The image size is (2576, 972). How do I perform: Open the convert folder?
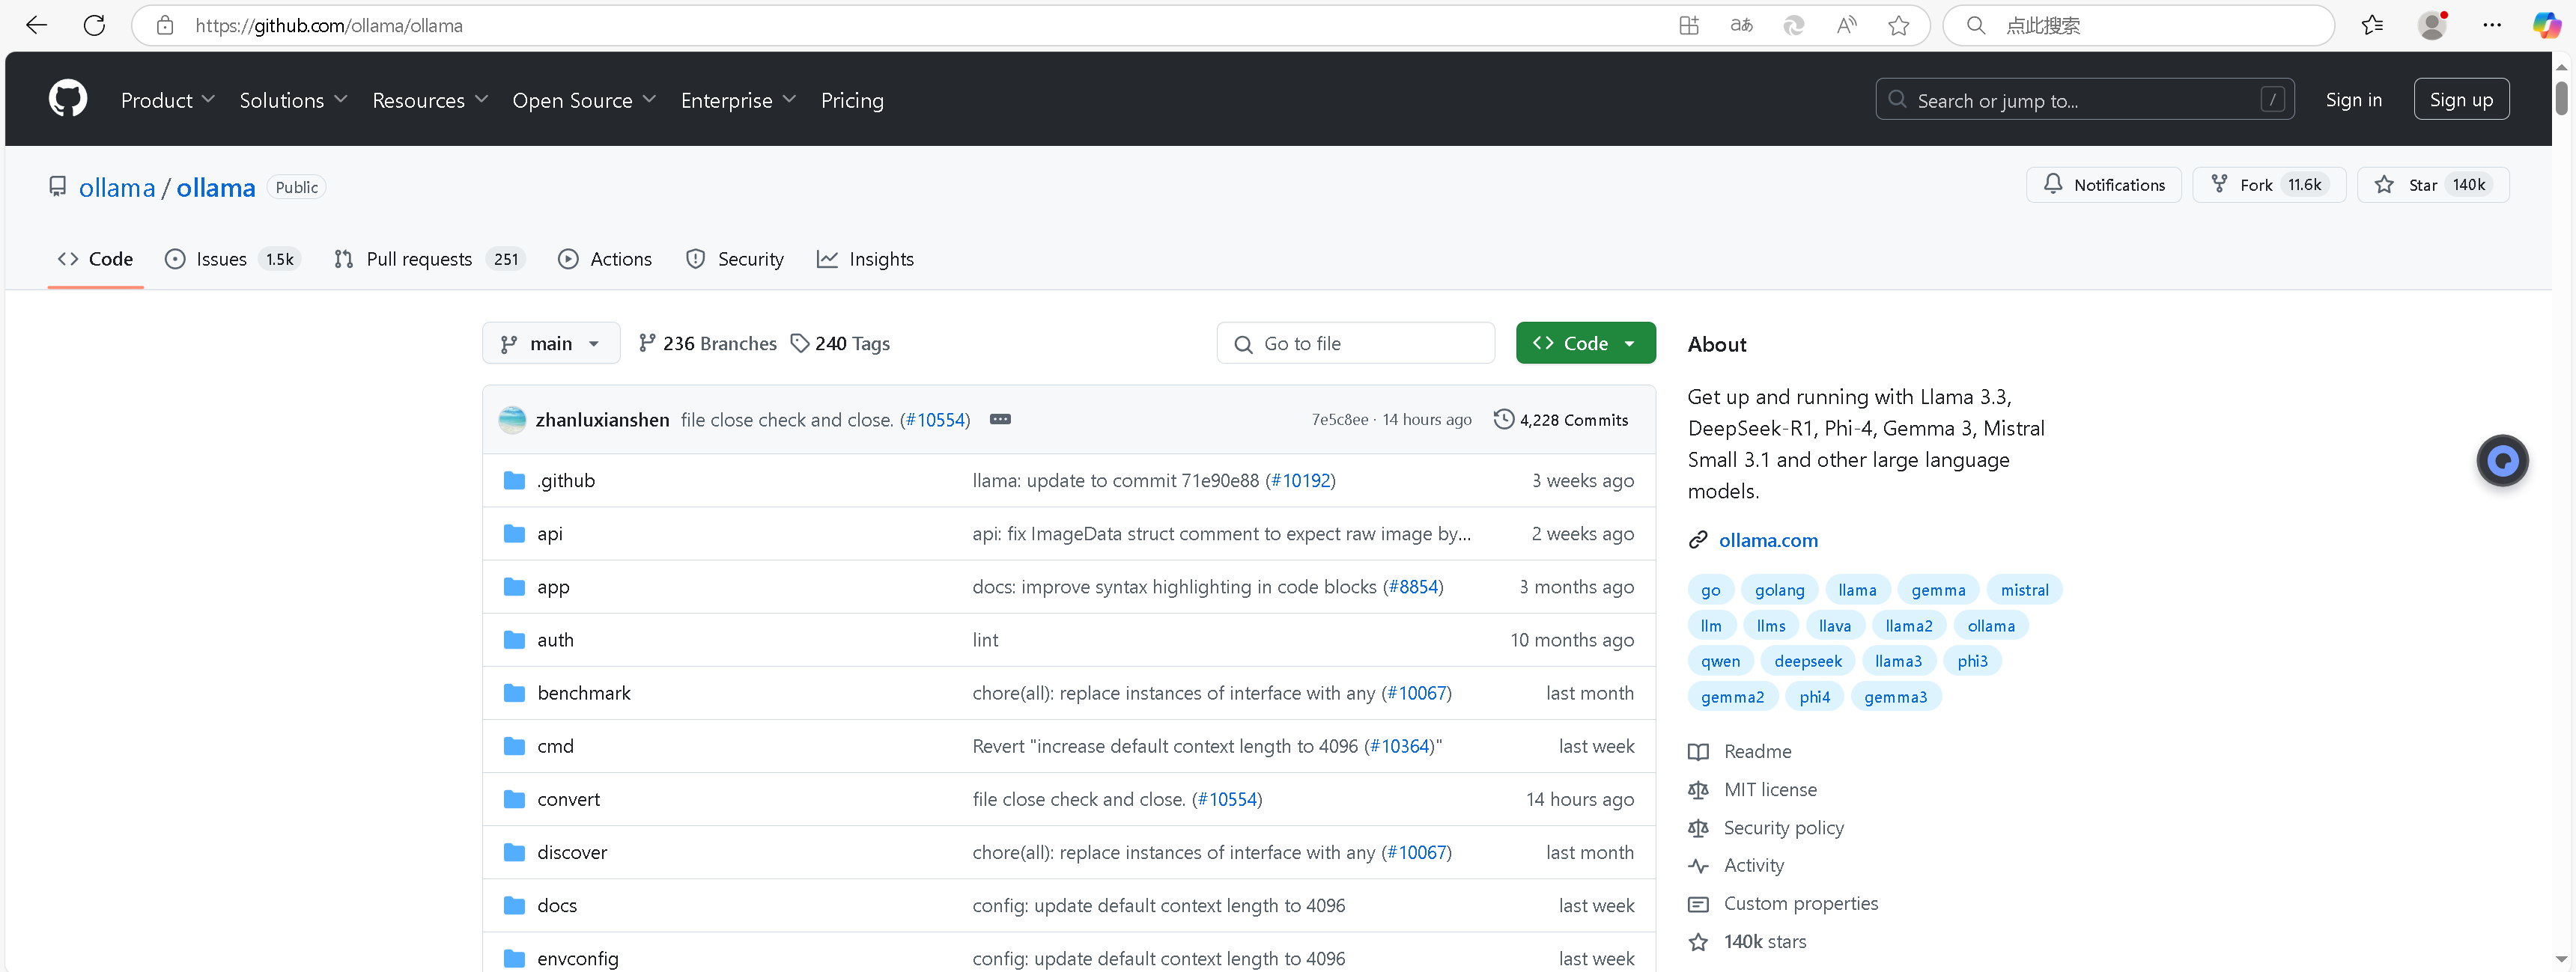click(x=568, y=799)
